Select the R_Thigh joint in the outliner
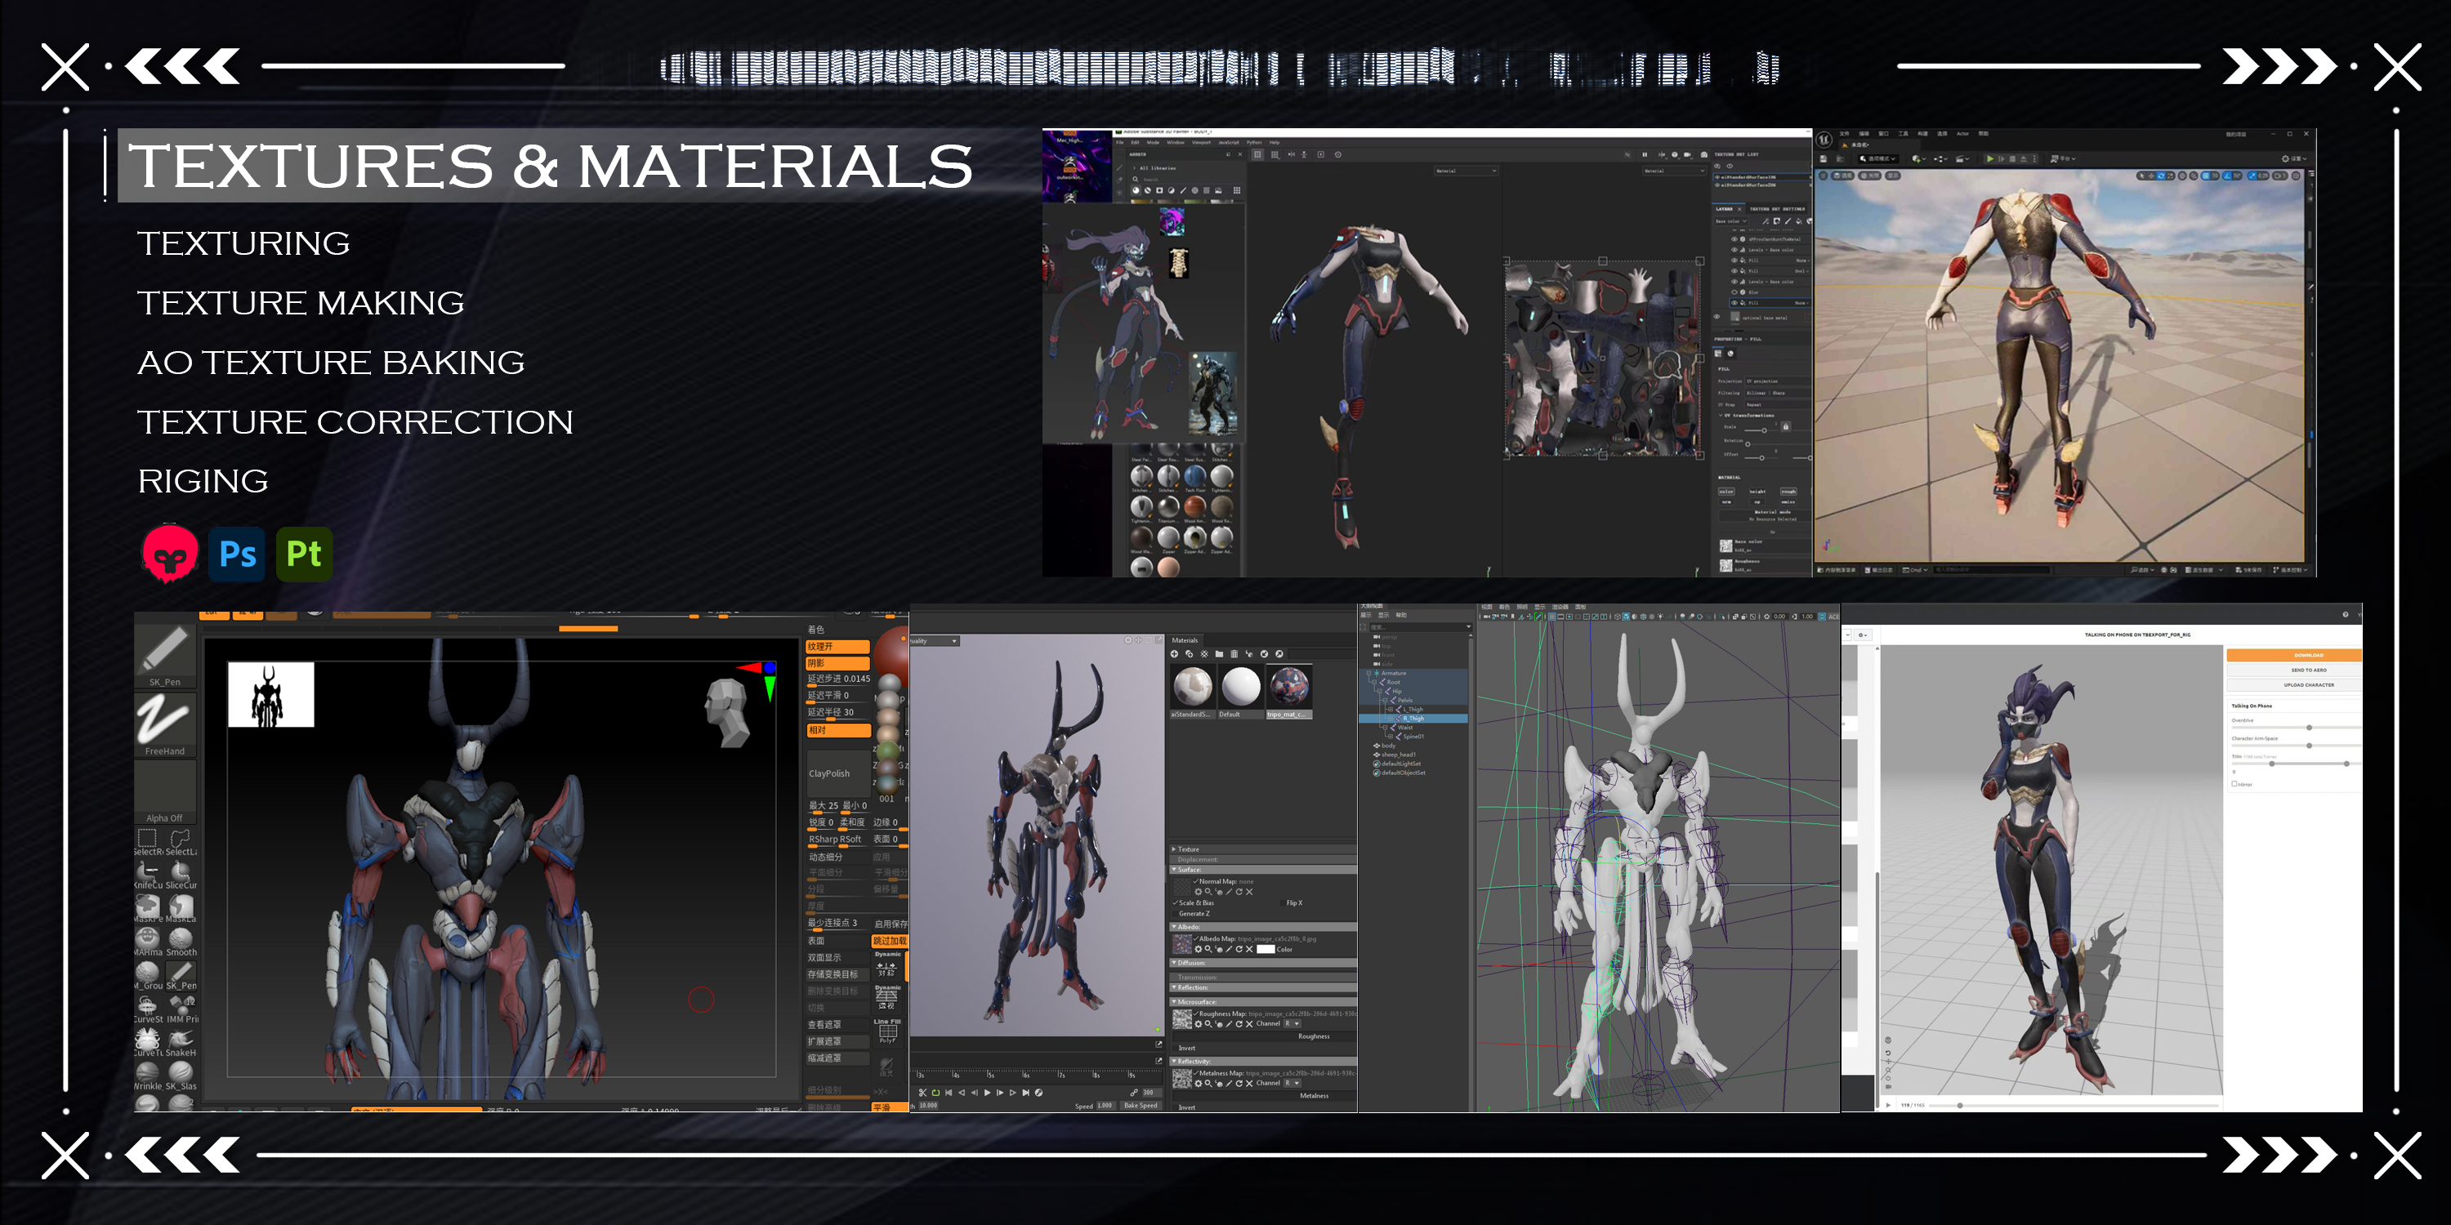The image size is (2451, 1225). coord(1415,718)
